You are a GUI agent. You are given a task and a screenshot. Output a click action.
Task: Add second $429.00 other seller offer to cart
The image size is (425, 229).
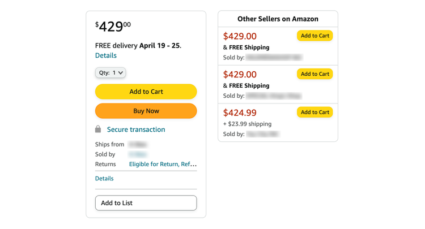coord(314,74)
